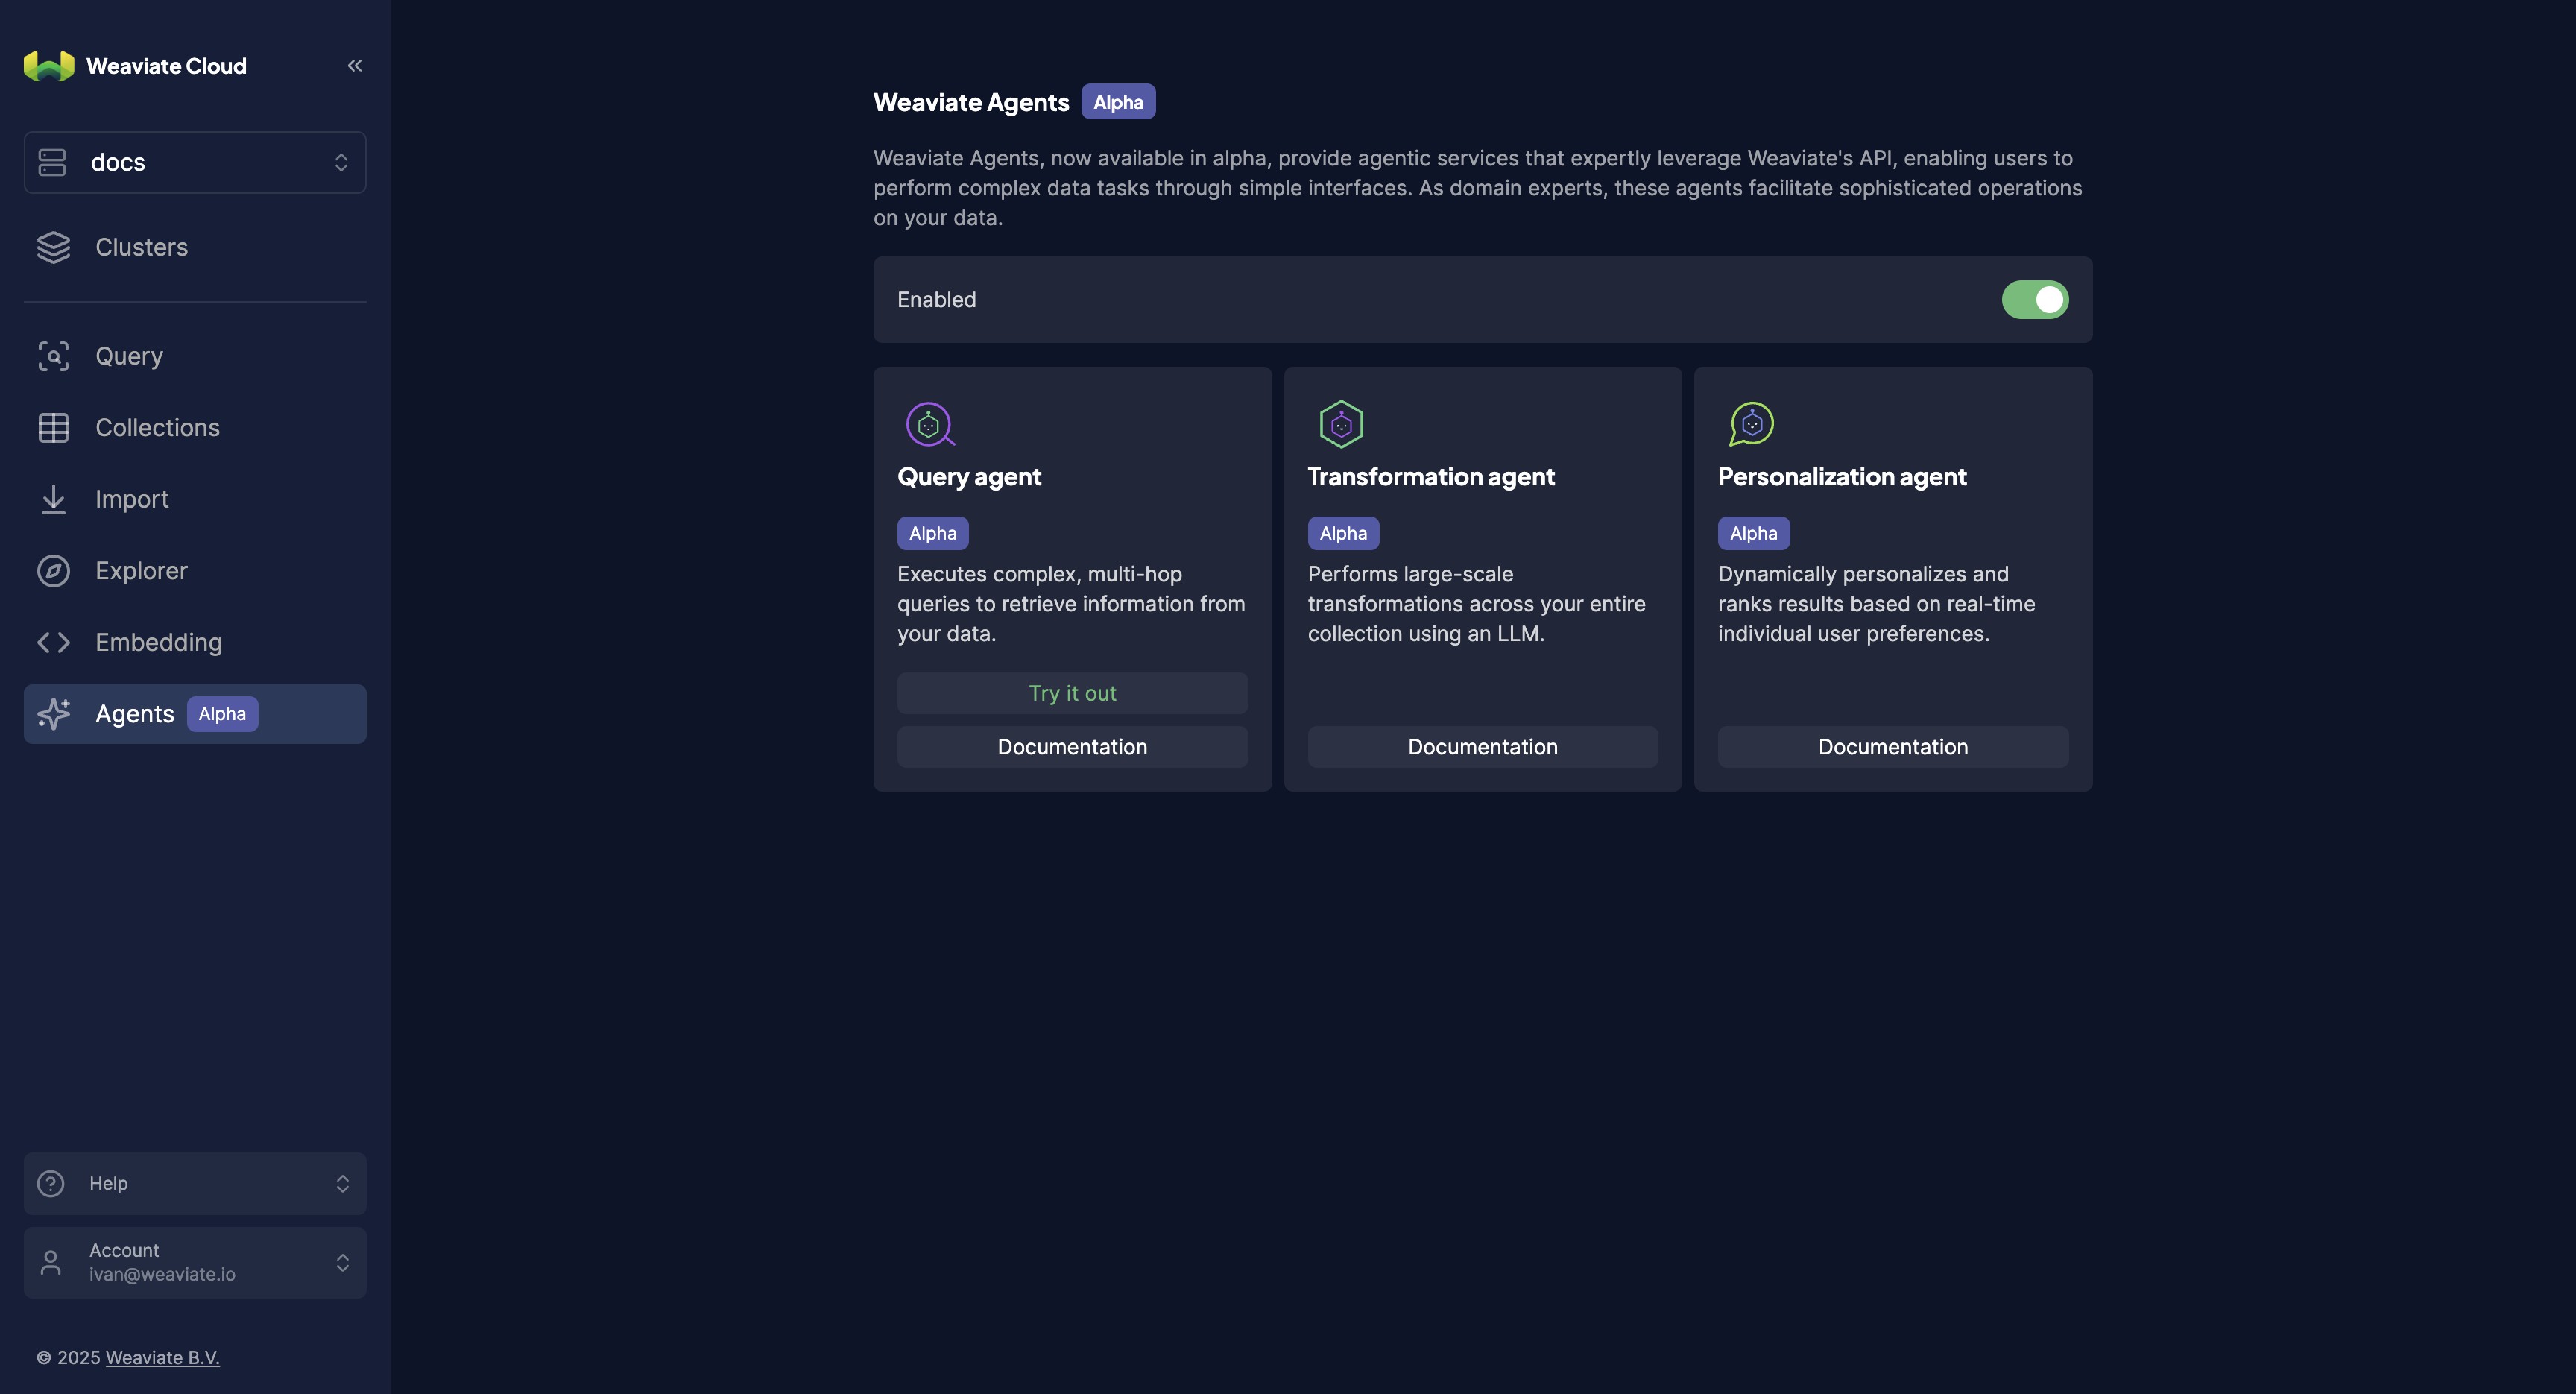The image size is (2576, 1394).
Task: Click the Transformation agent hexagon icon
Action: (x=1341, y=424)
